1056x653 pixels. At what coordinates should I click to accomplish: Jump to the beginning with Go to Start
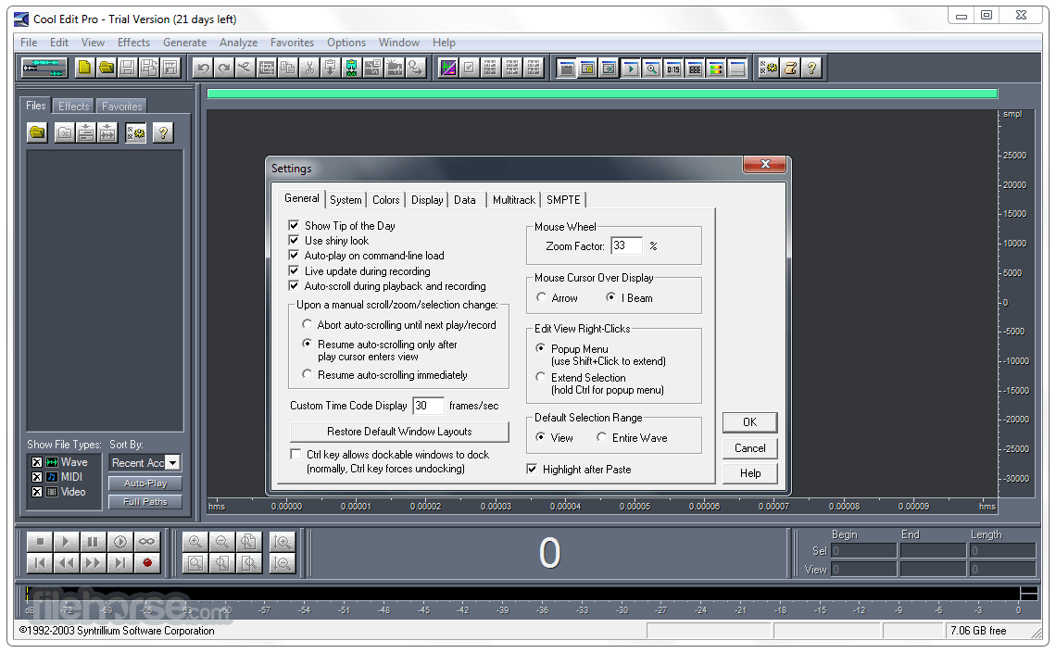[x=40, y=563]
